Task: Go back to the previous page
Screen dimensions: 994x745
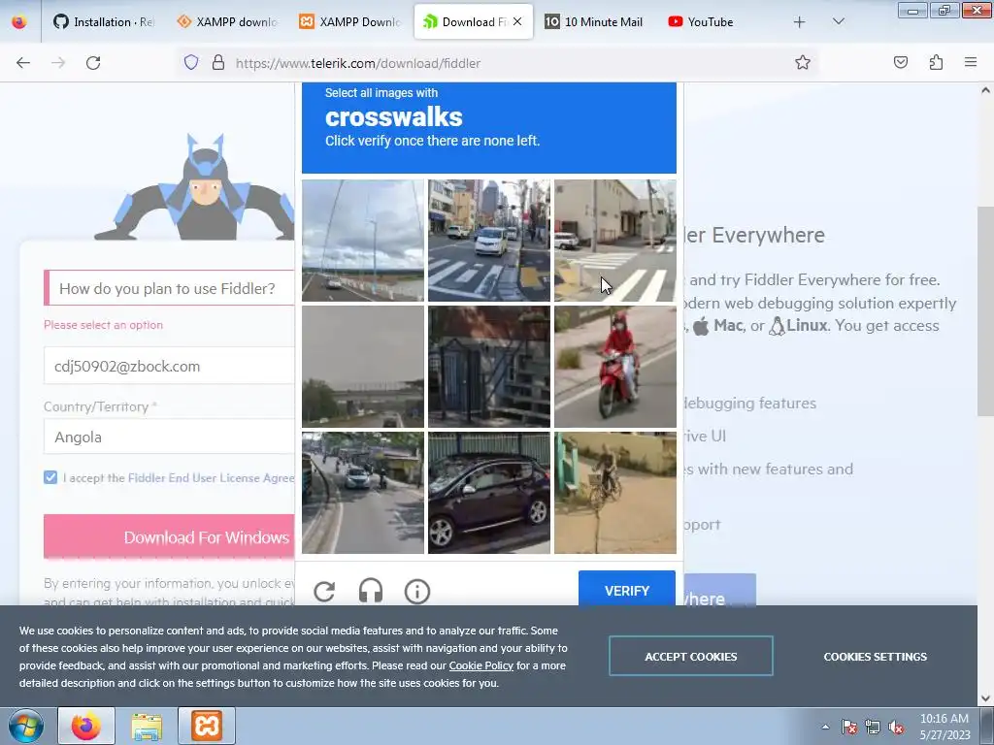Action: point(23,63)
